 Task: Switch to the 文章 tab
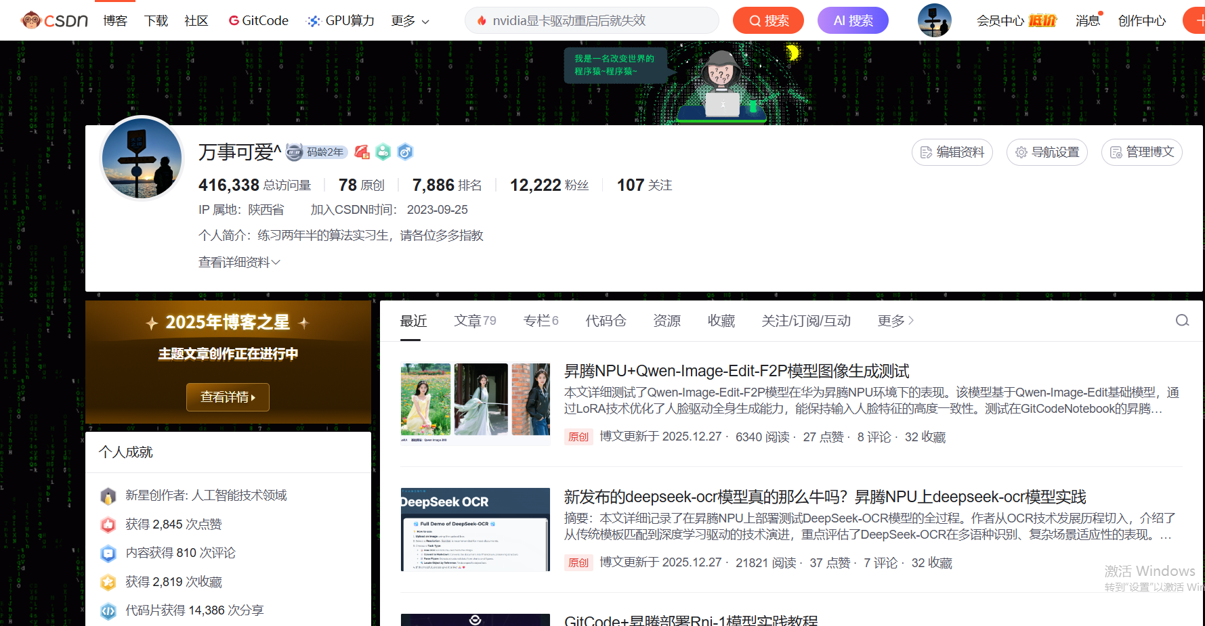click(469, 320)
